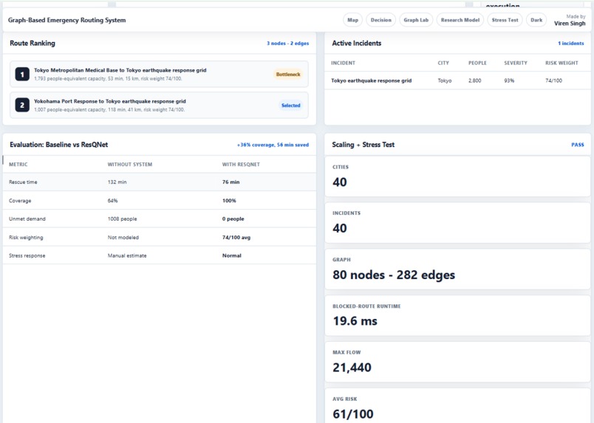594x423 pixels.
Task: Click the CITIES 40 stat card
Action: tap(457, 176)
